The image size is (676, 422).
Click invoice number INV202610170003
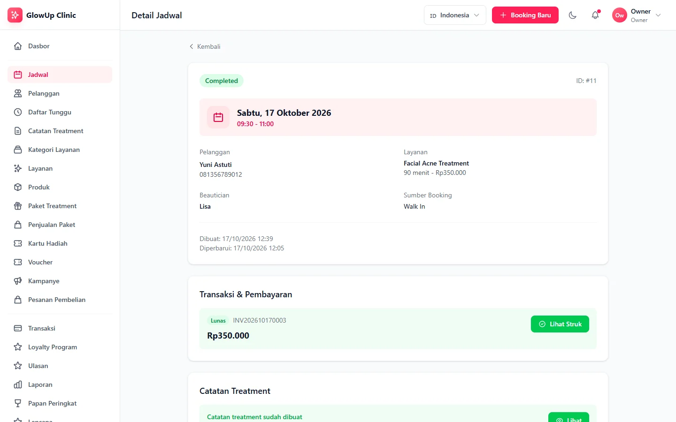point(260,320)
